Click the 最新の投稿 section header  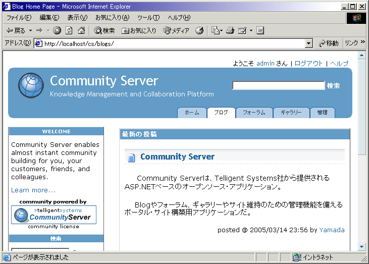[235, 134]
